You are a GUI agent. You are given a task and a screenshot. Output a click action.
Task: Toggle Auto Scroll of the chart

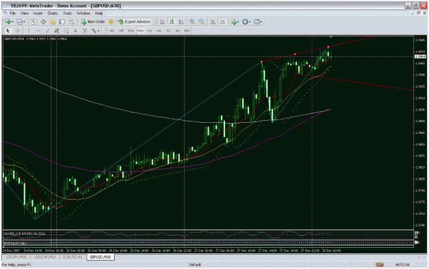click(x=213, y=22)
